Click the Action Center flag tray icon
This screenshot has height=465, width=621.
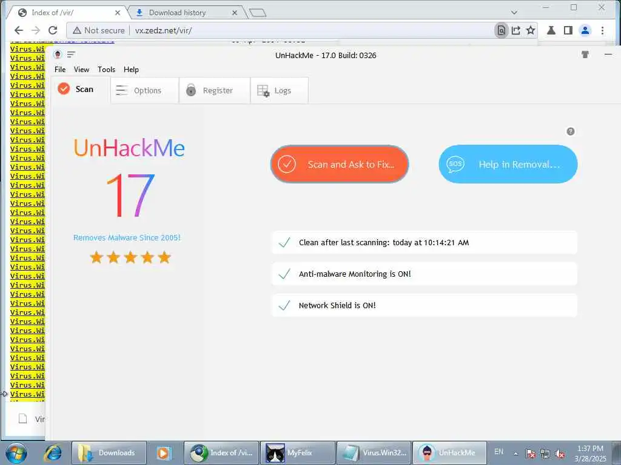click(x=531, y=454)
